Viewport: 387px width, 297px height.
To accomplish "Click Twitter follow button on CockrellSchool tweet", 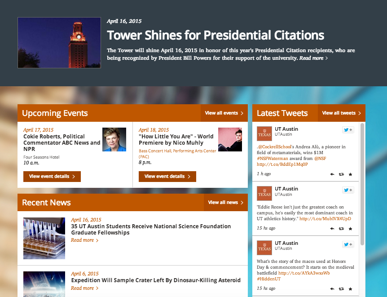I will point(348,130).
